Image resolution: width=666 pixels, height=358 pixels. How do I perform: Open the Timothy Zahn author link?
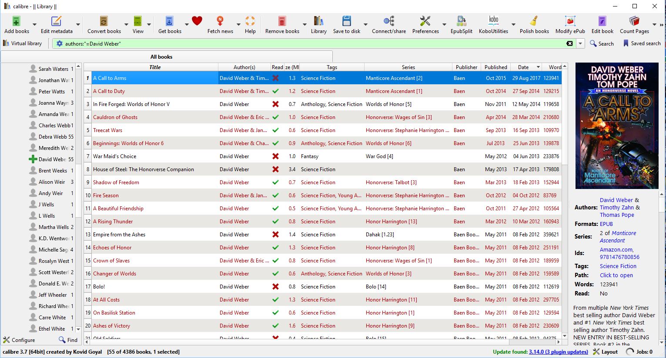[616, 208]
